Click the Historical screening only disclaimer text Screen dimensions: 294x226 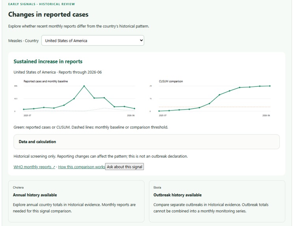point(100,156)
